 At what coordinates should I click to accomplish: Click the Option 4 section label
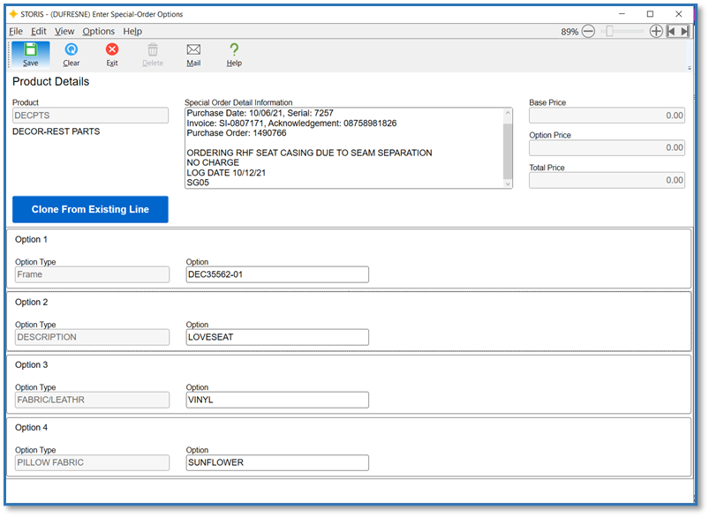coord(31,428)
